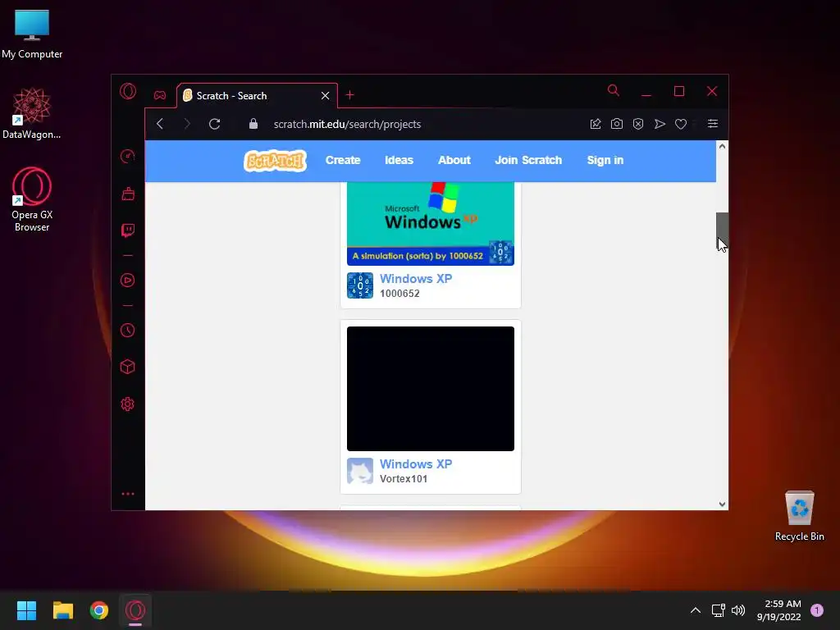Open the Ideas menu item

(x=399, y=160)
